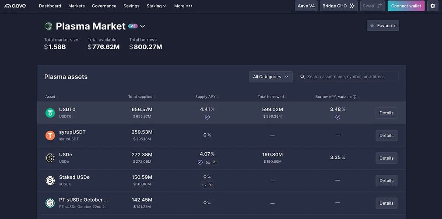
Task: Open Details for USDT0
Action: click(386, 113)
